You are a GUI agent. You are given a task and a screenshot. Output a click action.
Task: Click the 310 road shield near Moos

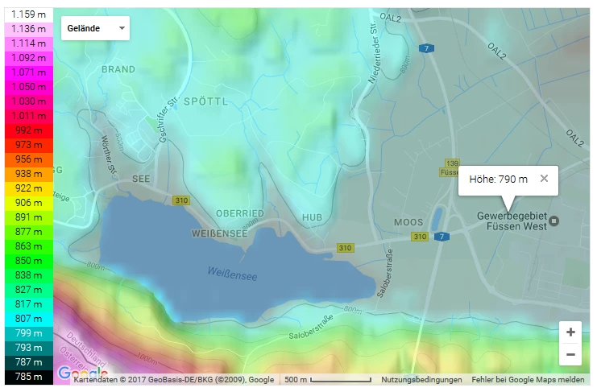(x=420, y=237)
